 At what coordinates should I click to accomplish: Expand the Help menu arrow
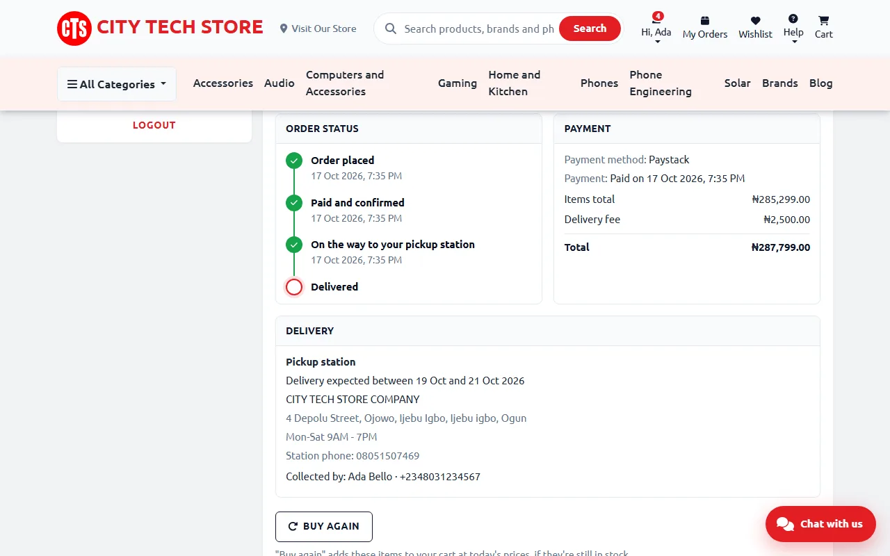coord(794,42)
